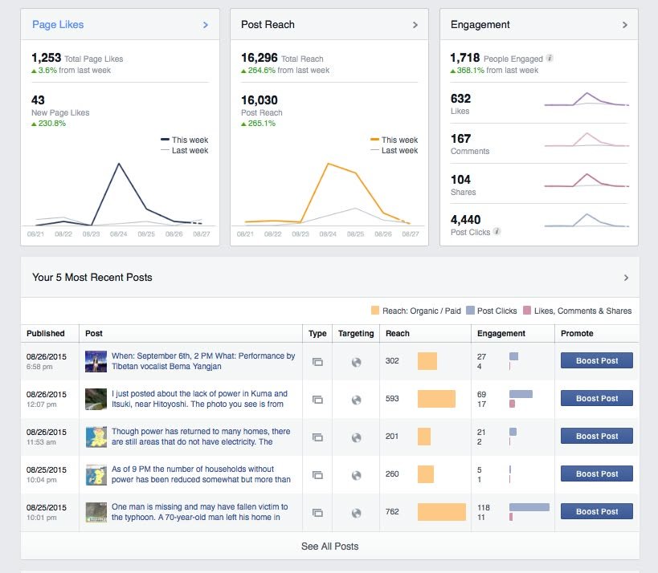This screenshot has height=573, width=658.
Task: Click post type icon for power returned post
Action: 317,437
